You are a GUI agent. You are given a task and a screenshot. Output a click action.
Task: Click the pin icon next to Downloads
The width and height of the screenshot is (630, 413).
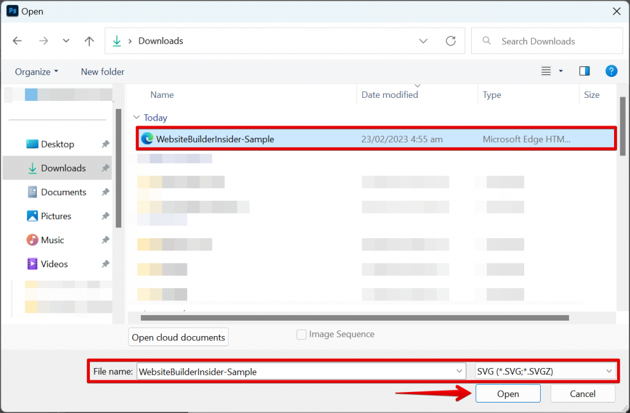105,168
